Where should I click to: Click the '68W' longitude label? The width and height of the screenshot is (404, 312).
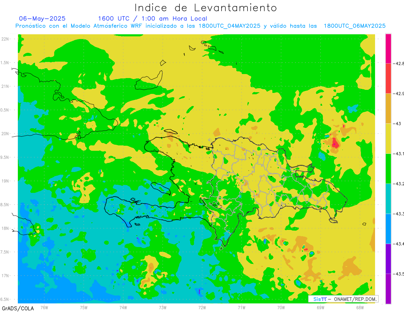click(x=360, y=307)
